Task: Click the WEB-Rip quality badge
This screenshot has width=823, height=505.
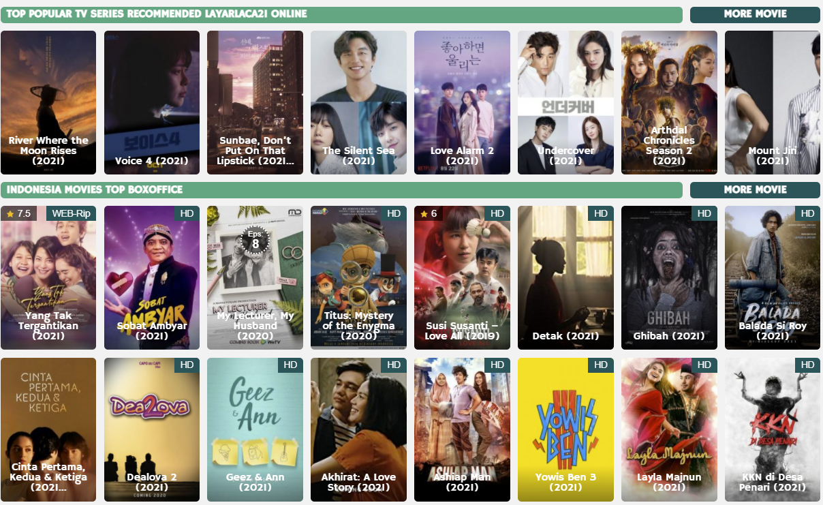Action: (72, 213)
